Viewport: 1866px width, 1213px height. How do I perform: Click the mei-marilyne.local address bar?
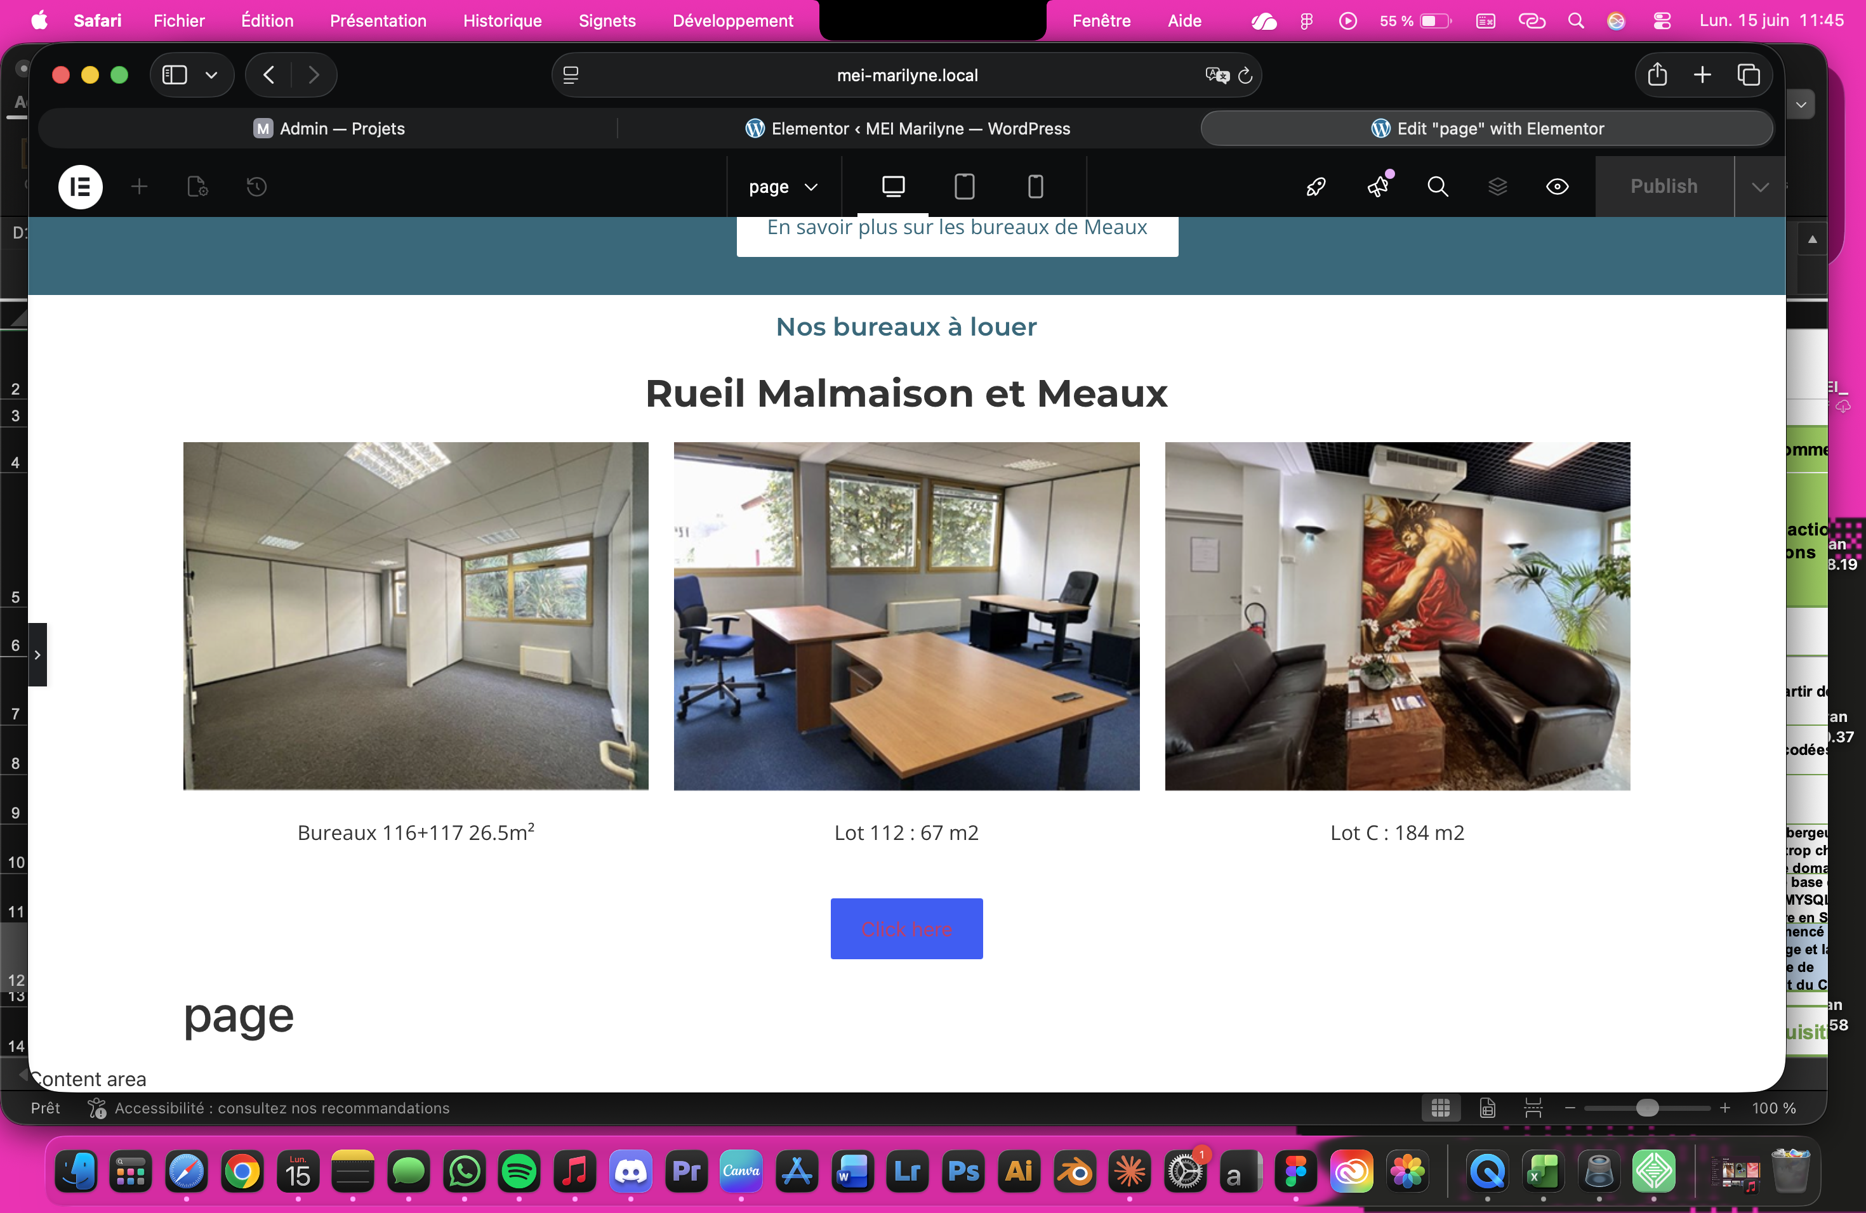(906, 75)
